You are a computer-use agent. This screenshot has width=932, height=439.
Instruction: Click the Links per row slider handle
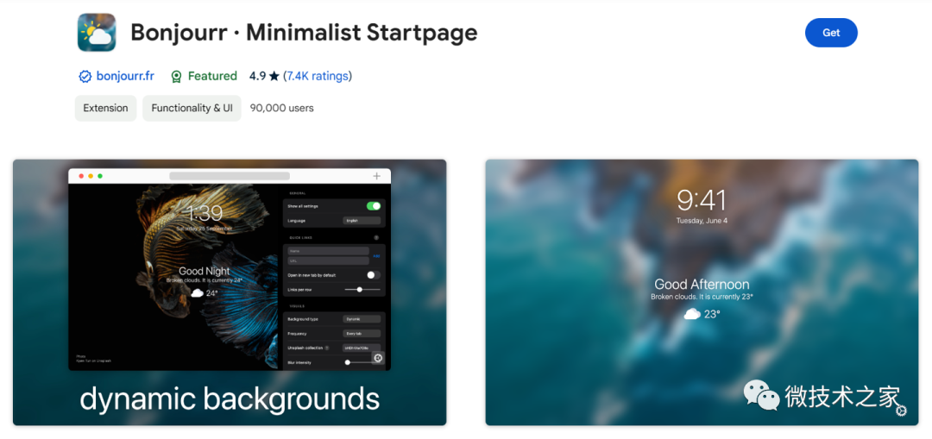pos(360,289)
